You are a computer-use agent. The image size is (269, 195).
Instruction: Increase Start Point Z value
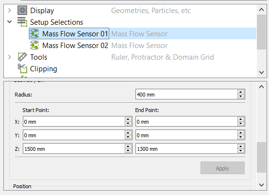click(x=128, y=146)
